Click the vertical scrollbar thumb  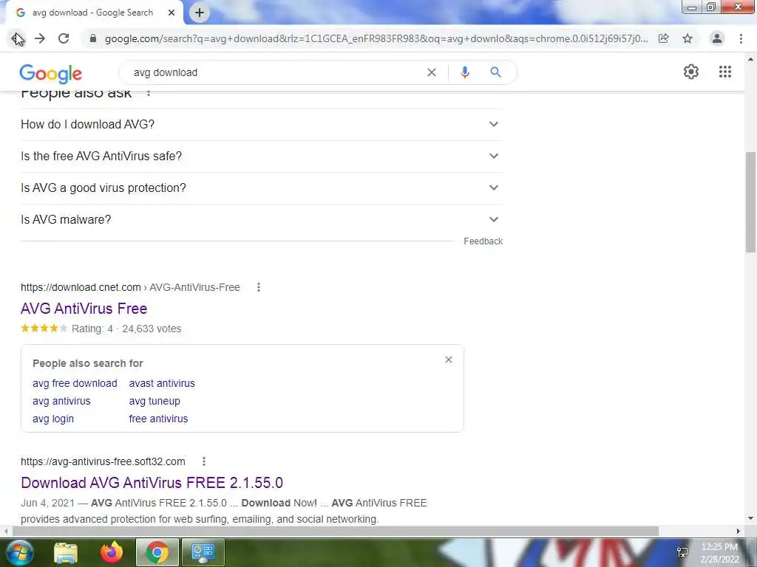pos(750,202)
